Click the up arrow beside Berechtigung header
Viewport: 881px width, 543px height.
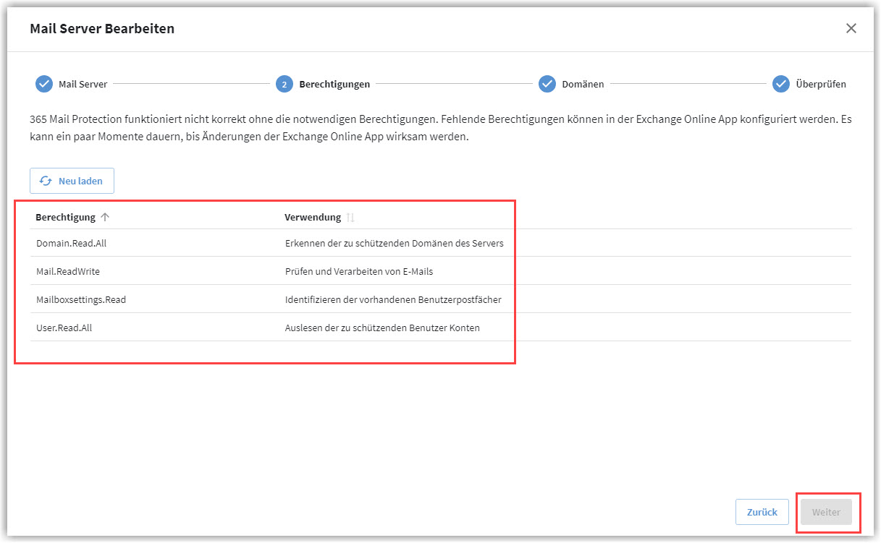105,217
